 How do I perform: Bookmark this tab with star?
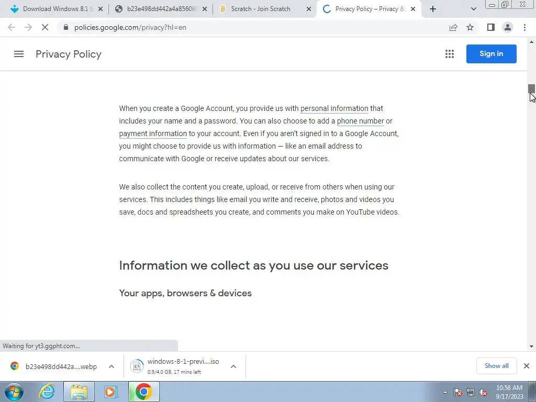tap(470, 27)
